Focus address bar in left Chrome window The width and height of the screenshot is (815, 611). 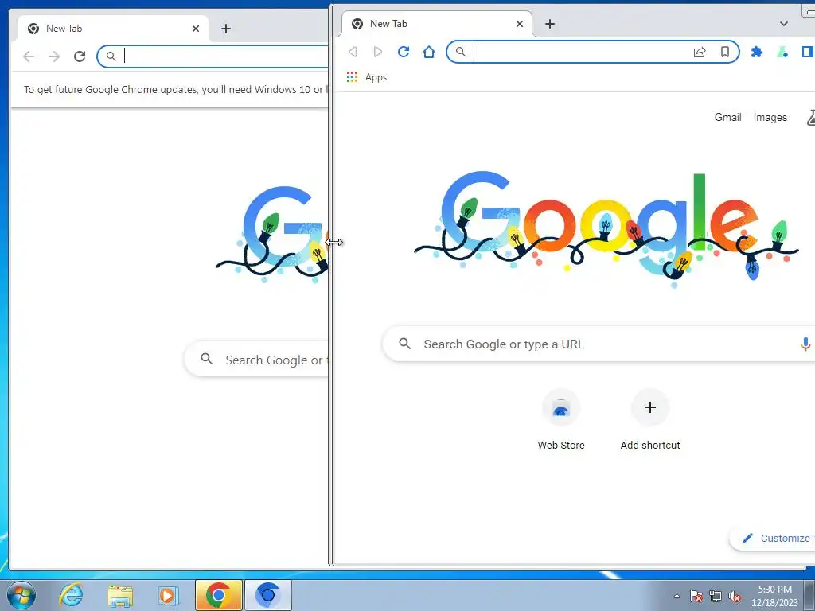pyautogui.click(x=213, y=56)
